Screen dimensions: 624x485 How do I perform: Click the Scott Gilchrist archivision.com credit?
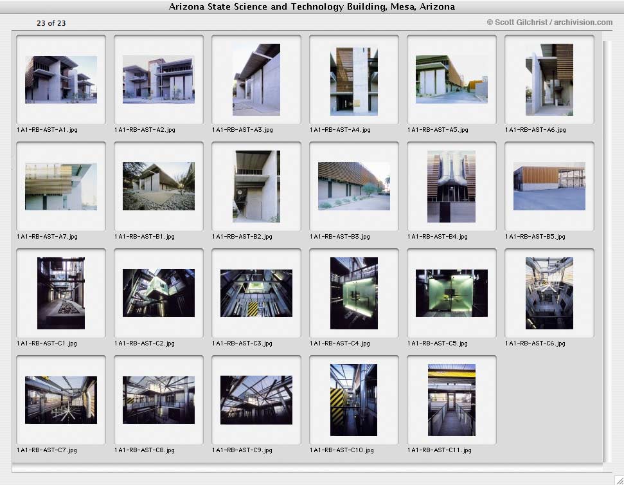[x=549, y=23]
